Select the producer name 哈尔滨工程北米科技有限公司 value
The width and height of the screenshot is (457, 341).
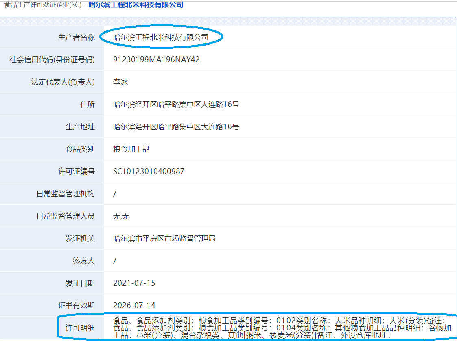[x=161, y=37]
